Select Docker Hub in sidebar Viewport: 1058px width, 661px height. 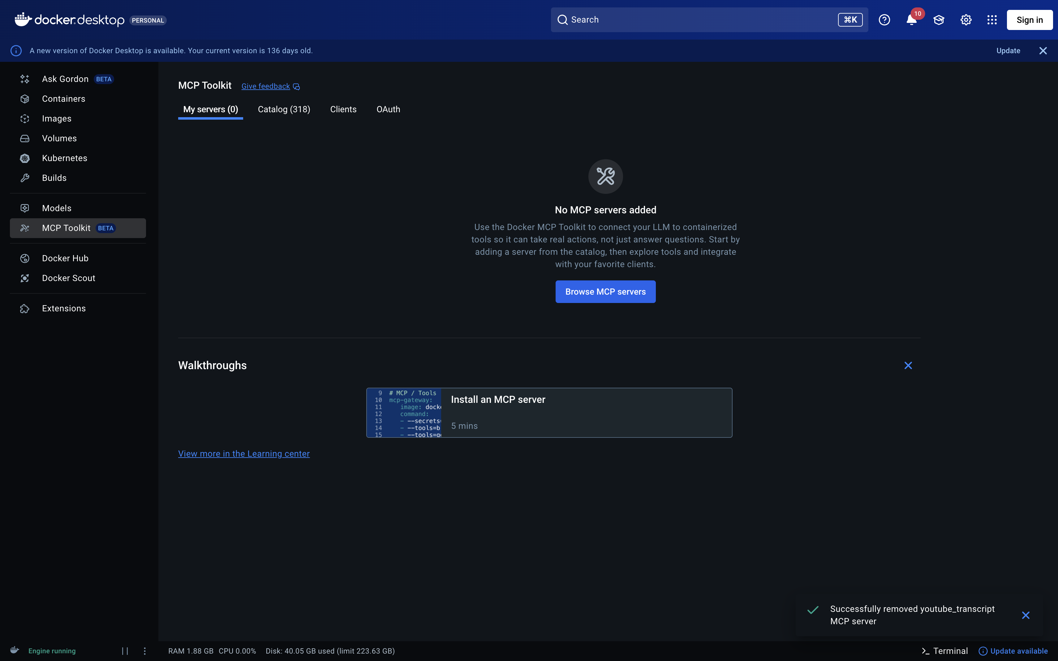click(x=78, y=258)
